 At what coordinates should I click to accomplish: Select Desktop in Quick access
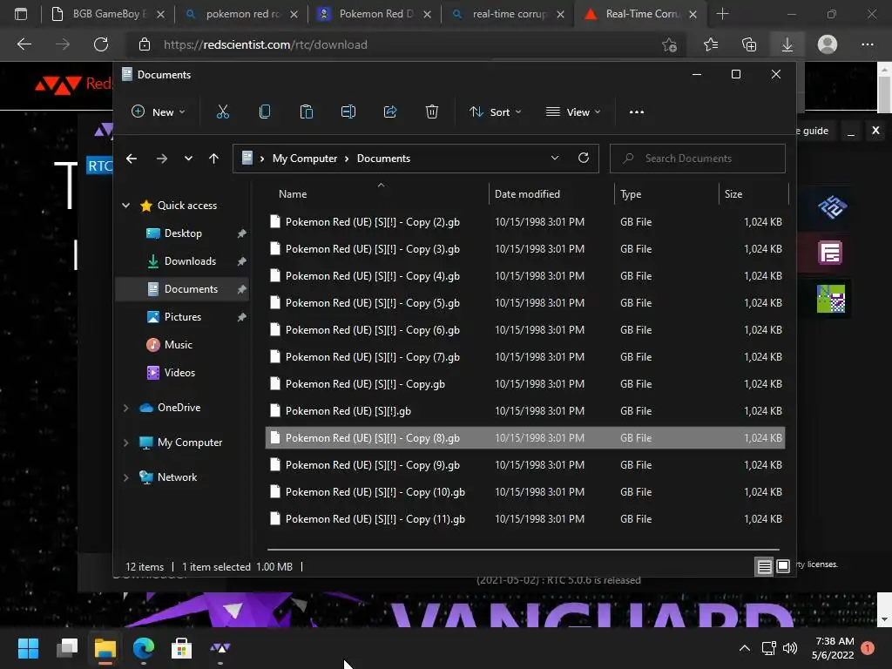(x=182, y=233)
